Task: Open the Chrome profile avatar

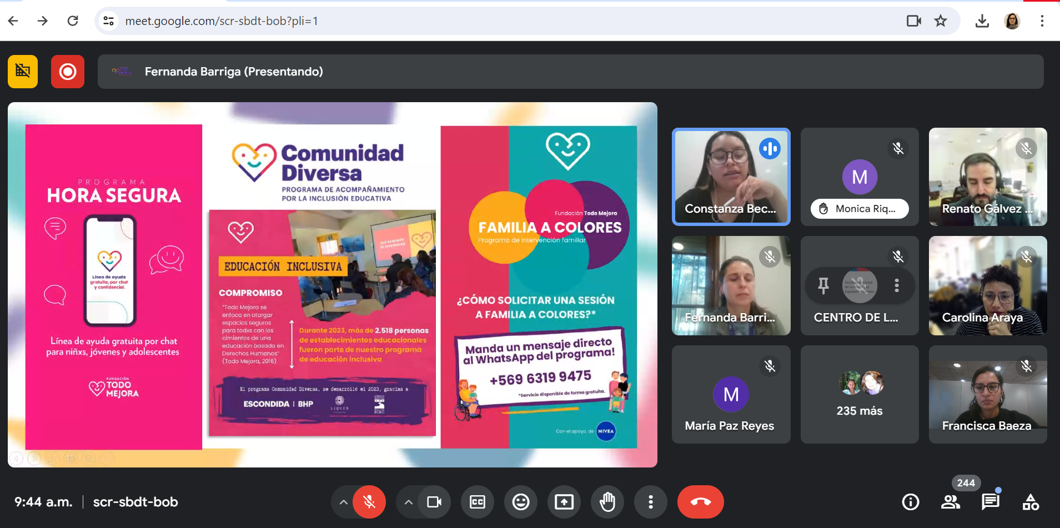Action: coord(1012,21)
